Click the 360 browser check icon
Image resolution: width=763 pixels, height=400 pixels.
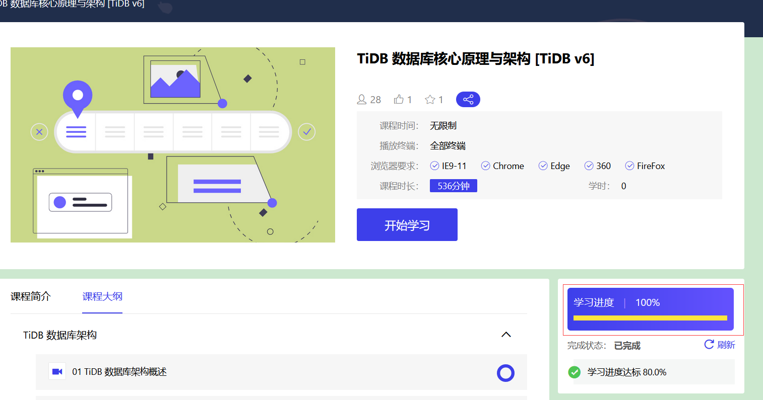click(x=589, y=166)
